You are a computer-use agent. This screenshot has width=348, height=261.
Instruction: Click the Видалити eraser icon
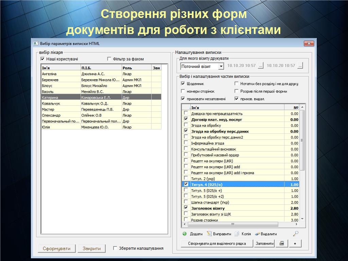[x=257, y=234]
